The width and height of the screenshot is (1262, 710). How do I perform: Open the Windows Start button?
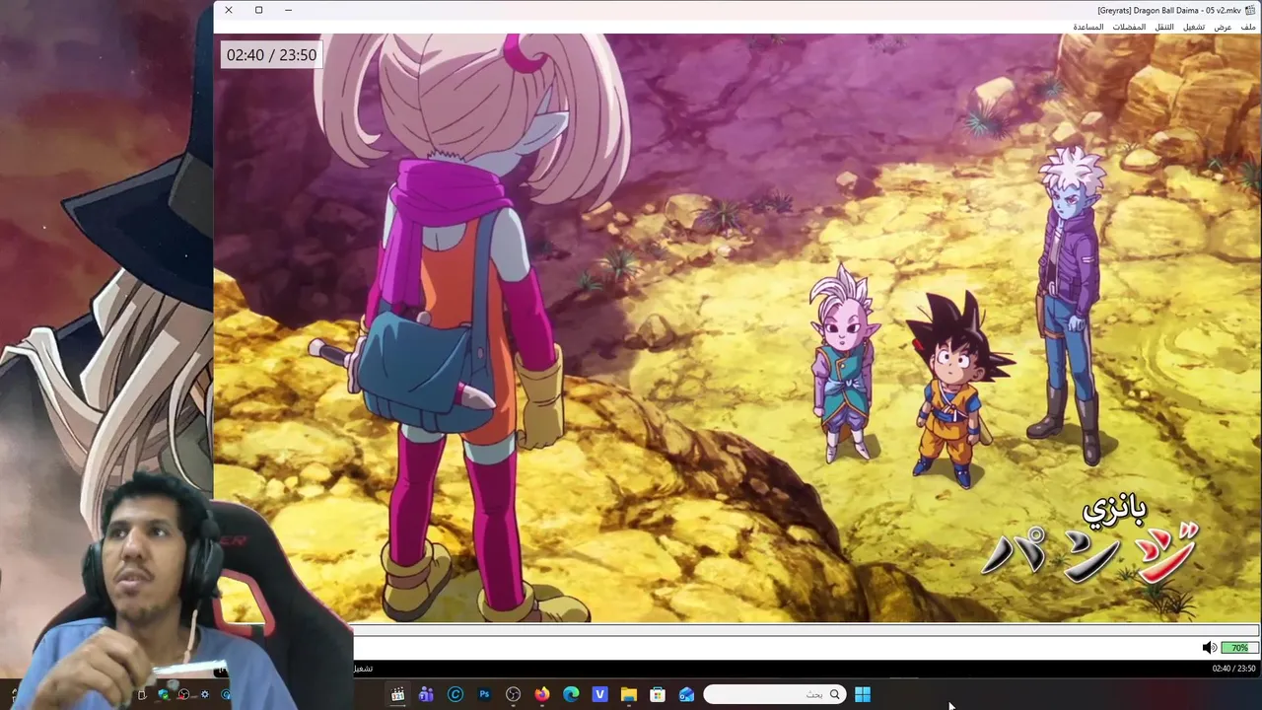pos(863,694)
